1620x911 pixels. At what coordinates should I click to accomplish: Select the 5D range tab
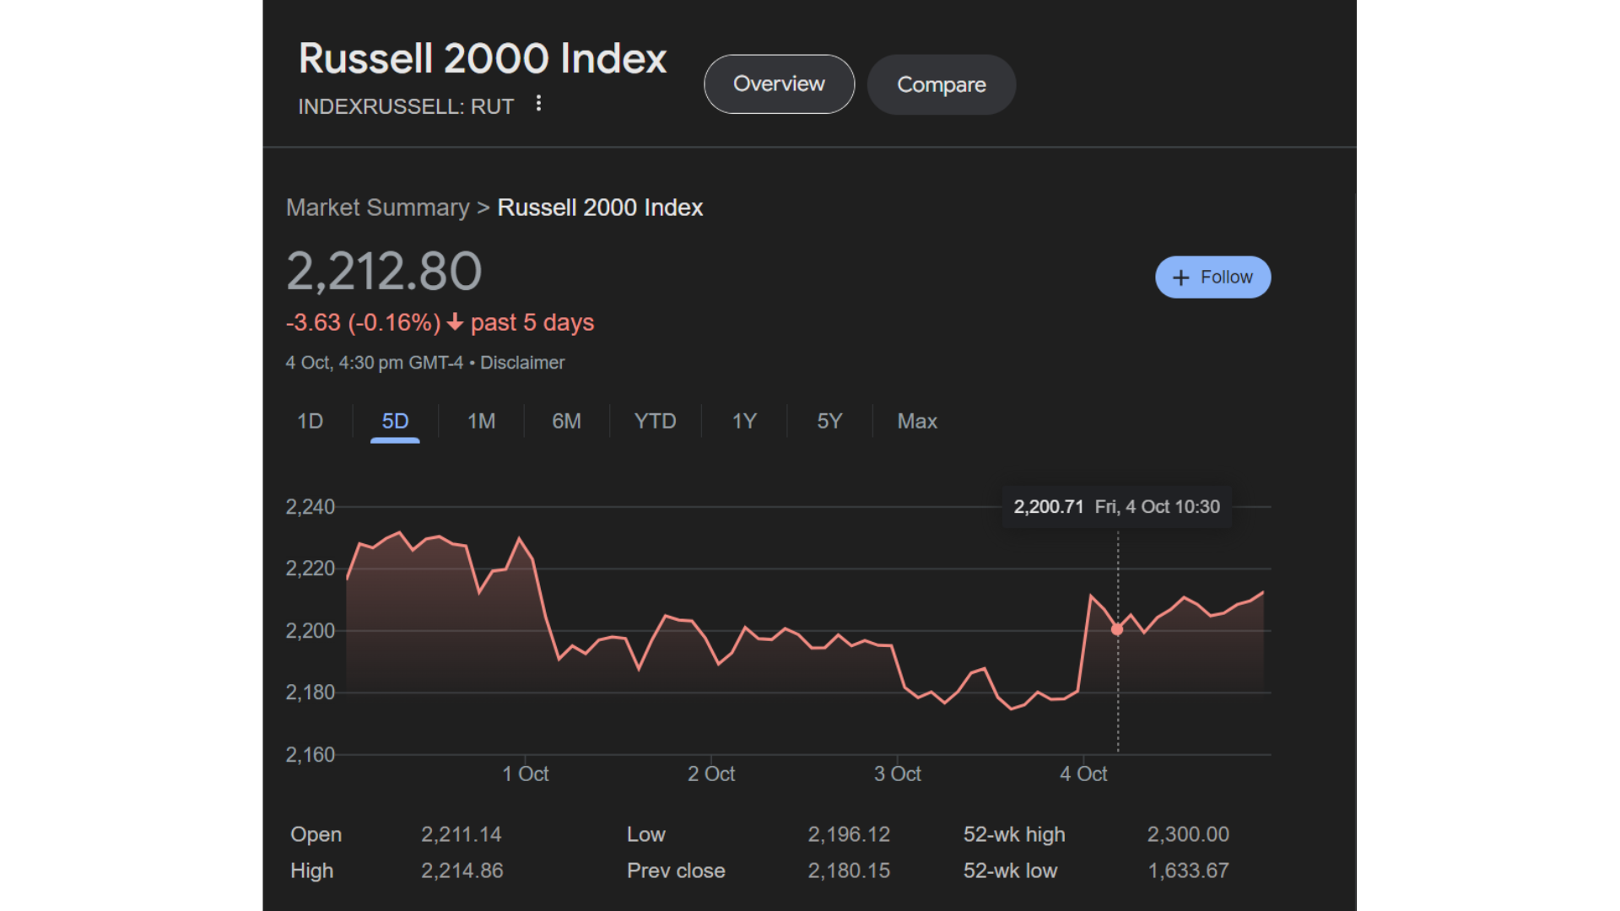(x=395, y=421)
